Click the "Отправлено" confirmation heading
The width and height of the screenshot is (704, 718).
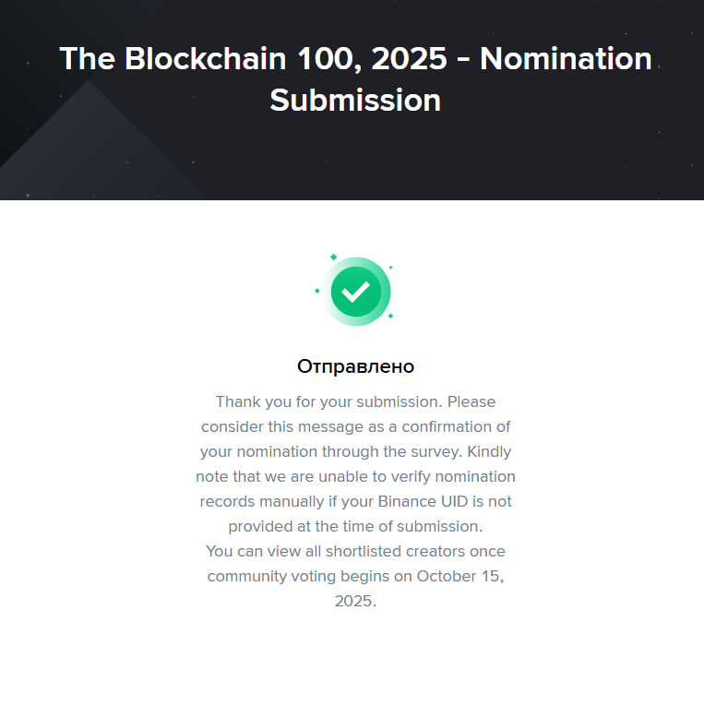(x=355, y=366)
